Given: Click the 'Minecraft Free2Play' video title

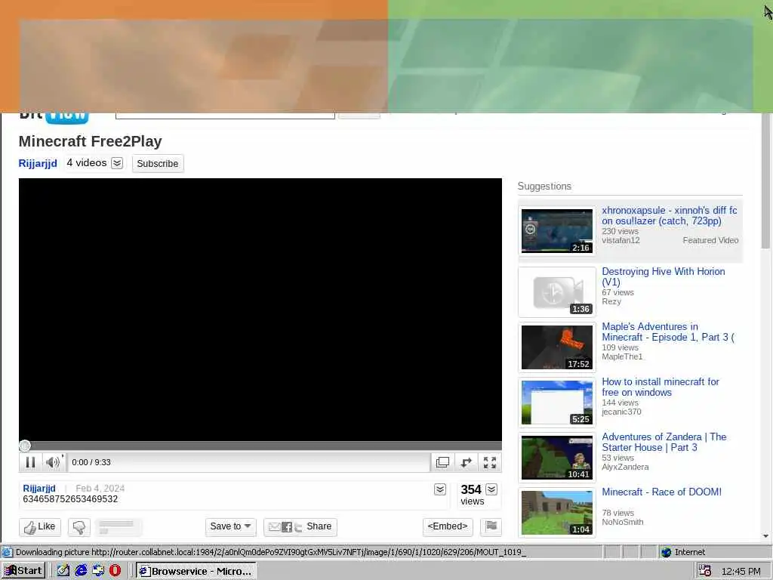Looking at the screenshot, I should [91, 141].
